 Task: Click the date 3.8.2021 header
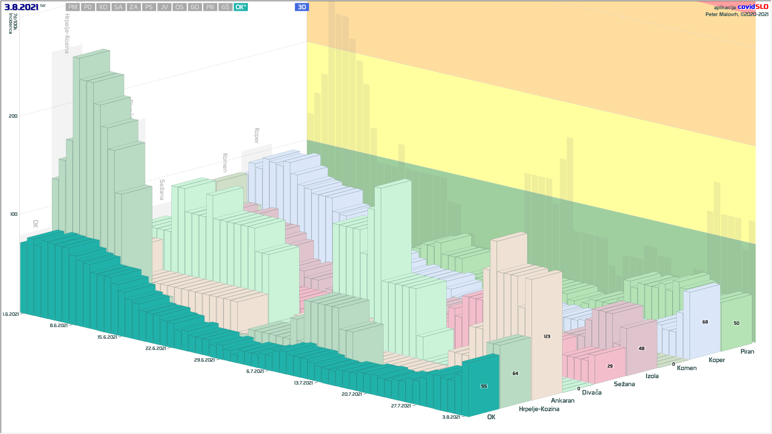click(x=21, y=7)
